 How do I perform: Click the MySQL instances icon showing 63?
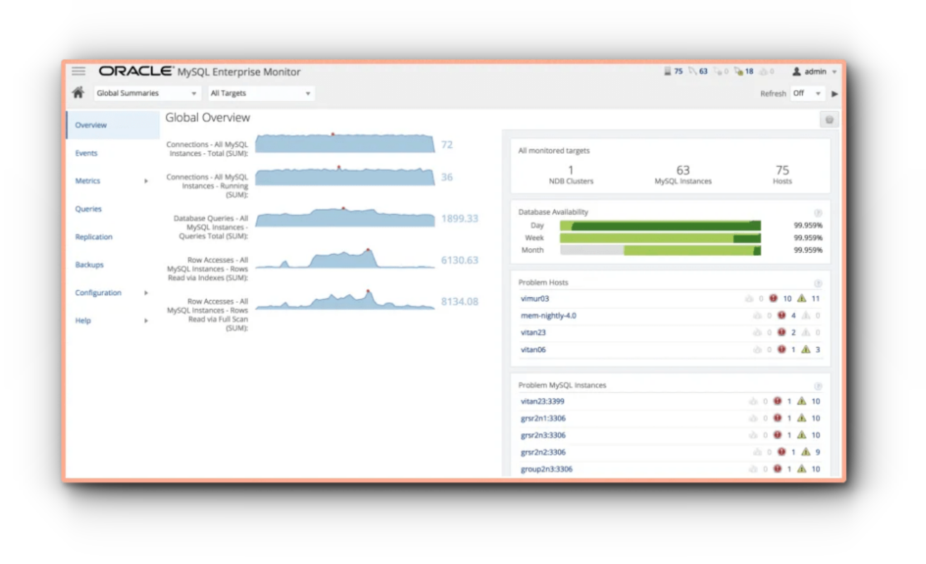(692, 71)
